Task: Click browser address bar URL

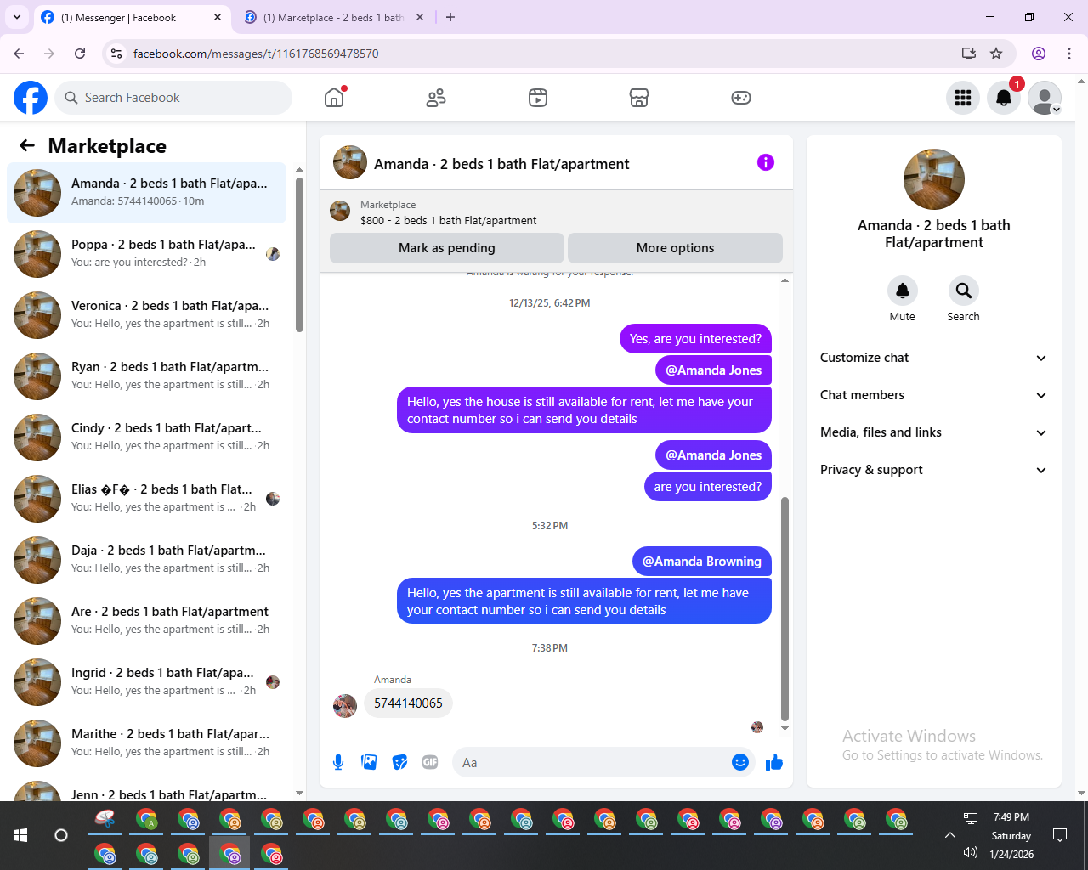Action: click(256, 54)
